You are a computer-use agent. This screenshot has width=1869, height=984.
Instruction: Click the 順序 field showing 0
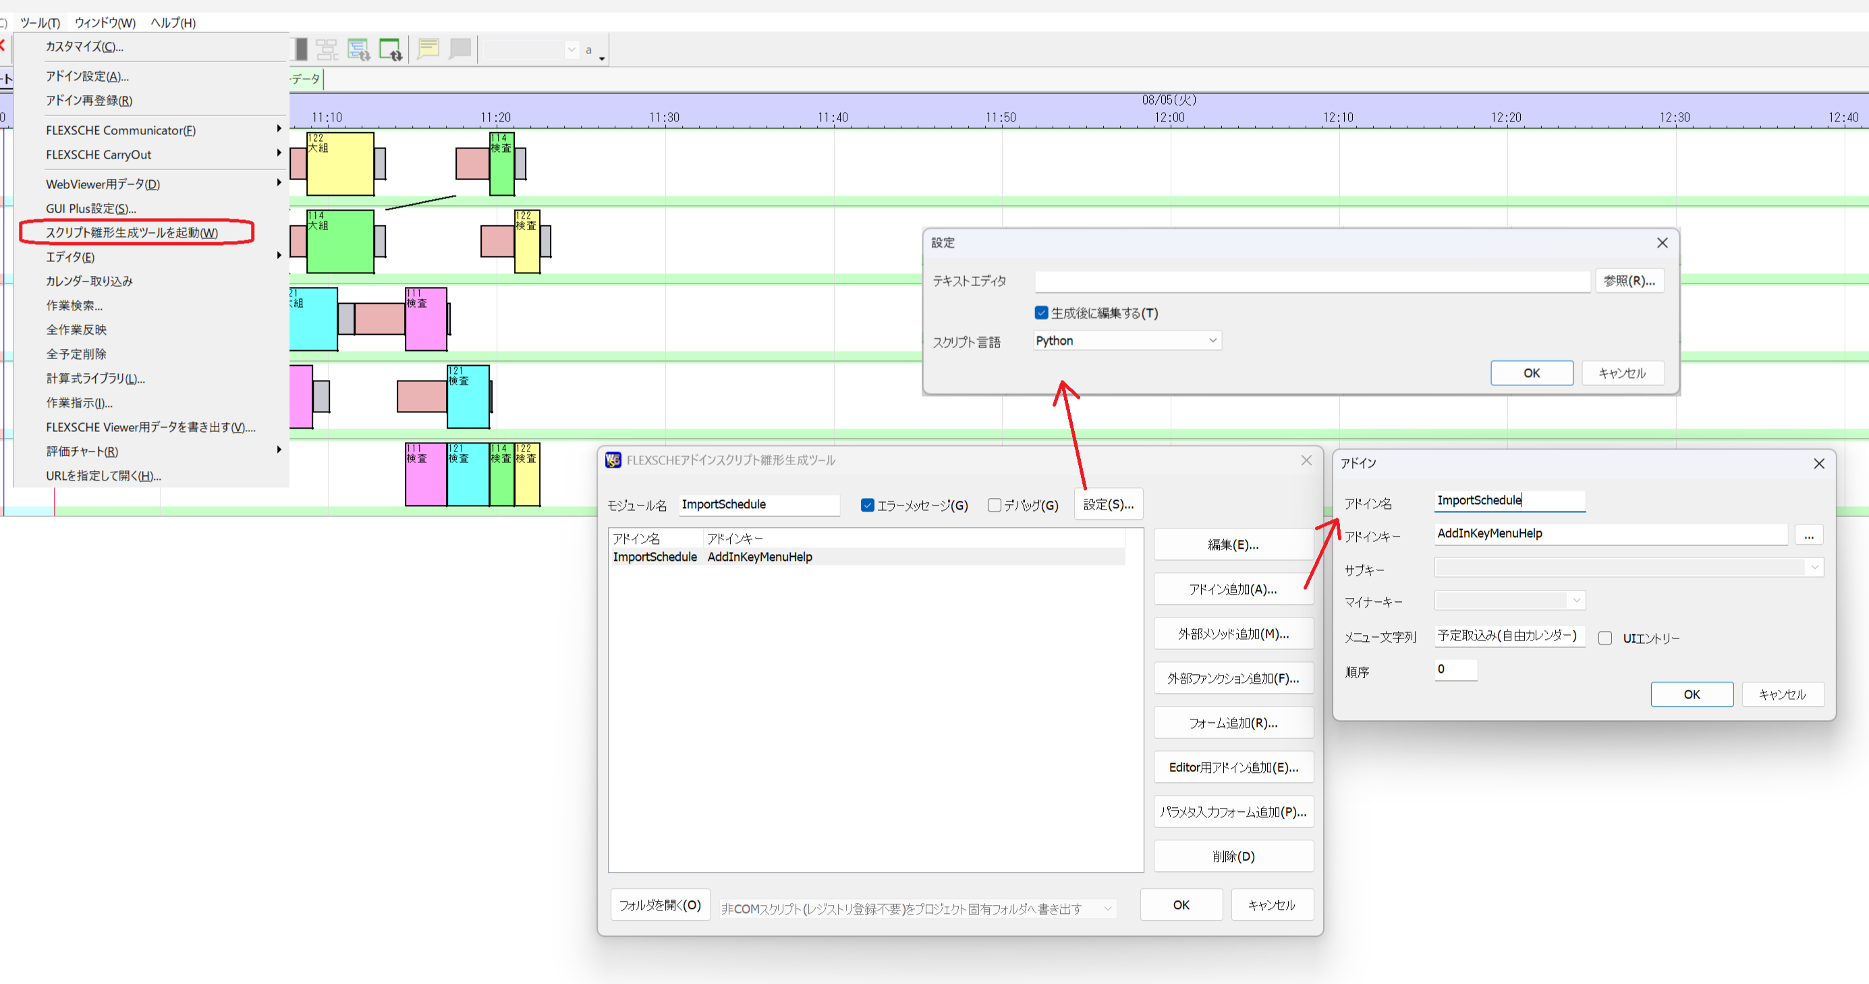click(1455, 669)
